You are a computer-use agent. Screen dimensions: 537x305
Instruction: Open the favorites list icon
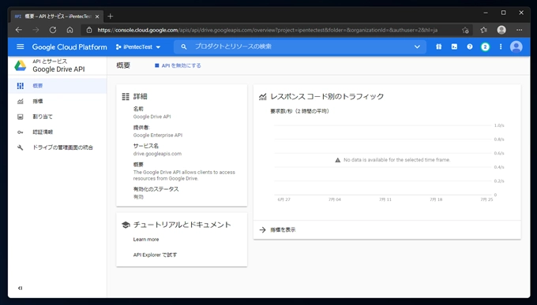[x=483, y=30]
